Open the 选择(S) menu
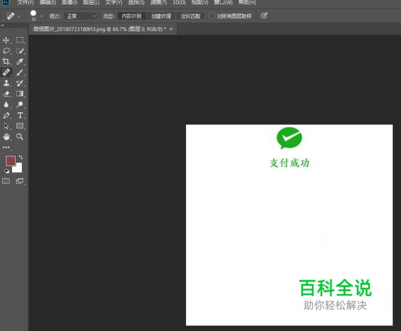This screenshot has height=331, width=401. (136, 2)
